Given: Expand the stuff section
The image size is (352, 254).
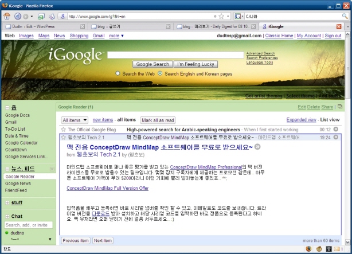Looking at the screenshot, I should [7, 203].
